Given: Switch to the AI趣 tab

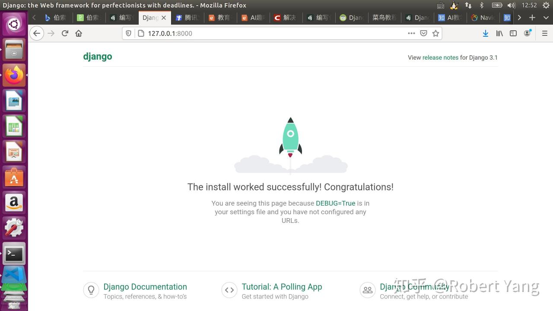Looking at the screenshot, I should tap(253, 18).
